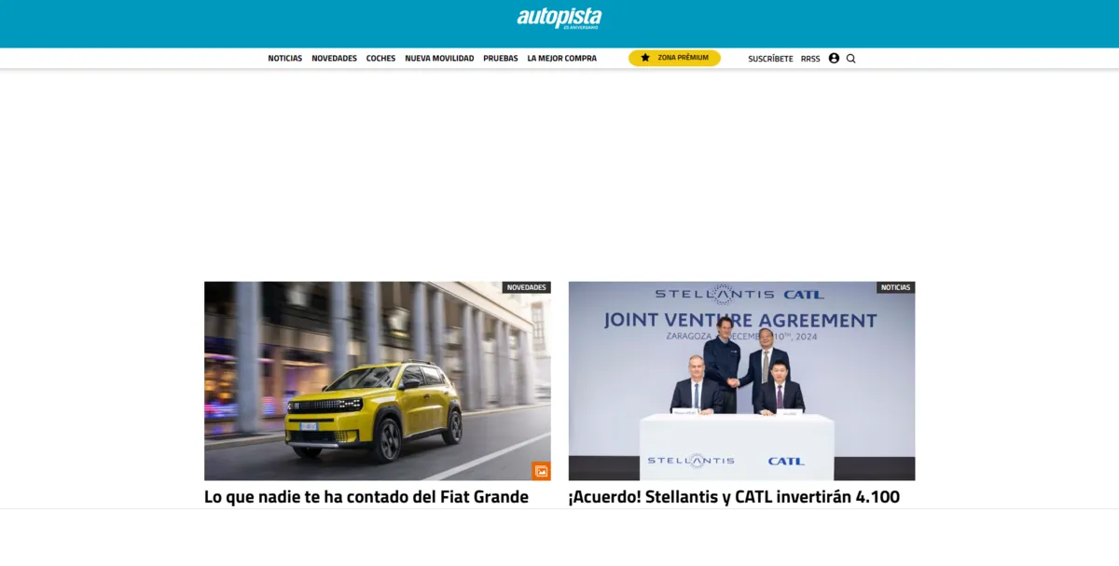This screenshot has width=1119, height=566.
Task: Open the Pruebas section
Action: coord(501,58)
